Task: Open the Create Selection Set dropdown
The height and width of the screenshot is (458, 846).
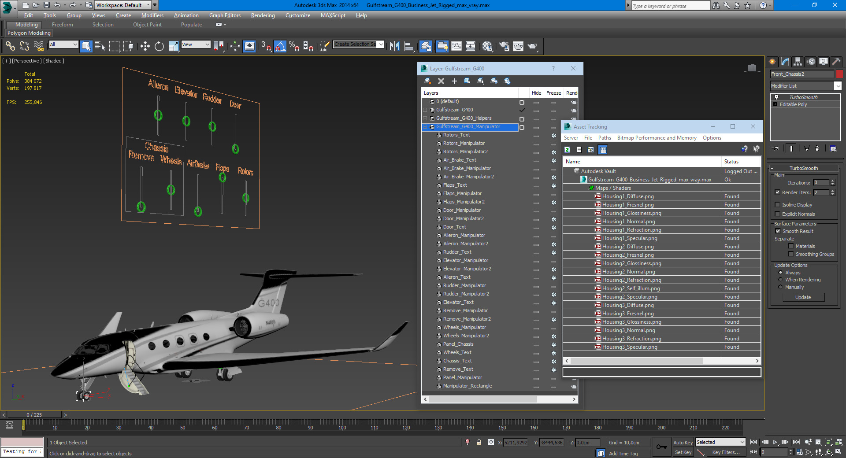Action: click(x=359, y=44)
